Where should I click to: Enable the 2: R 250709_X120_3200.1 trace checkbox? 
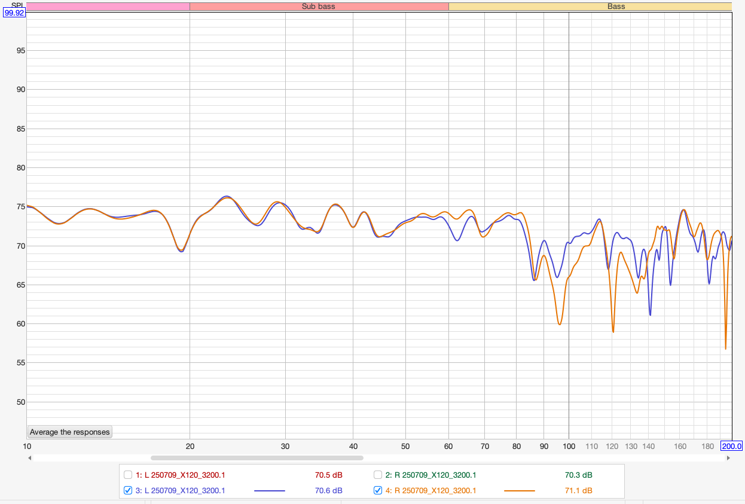(378, 475)
